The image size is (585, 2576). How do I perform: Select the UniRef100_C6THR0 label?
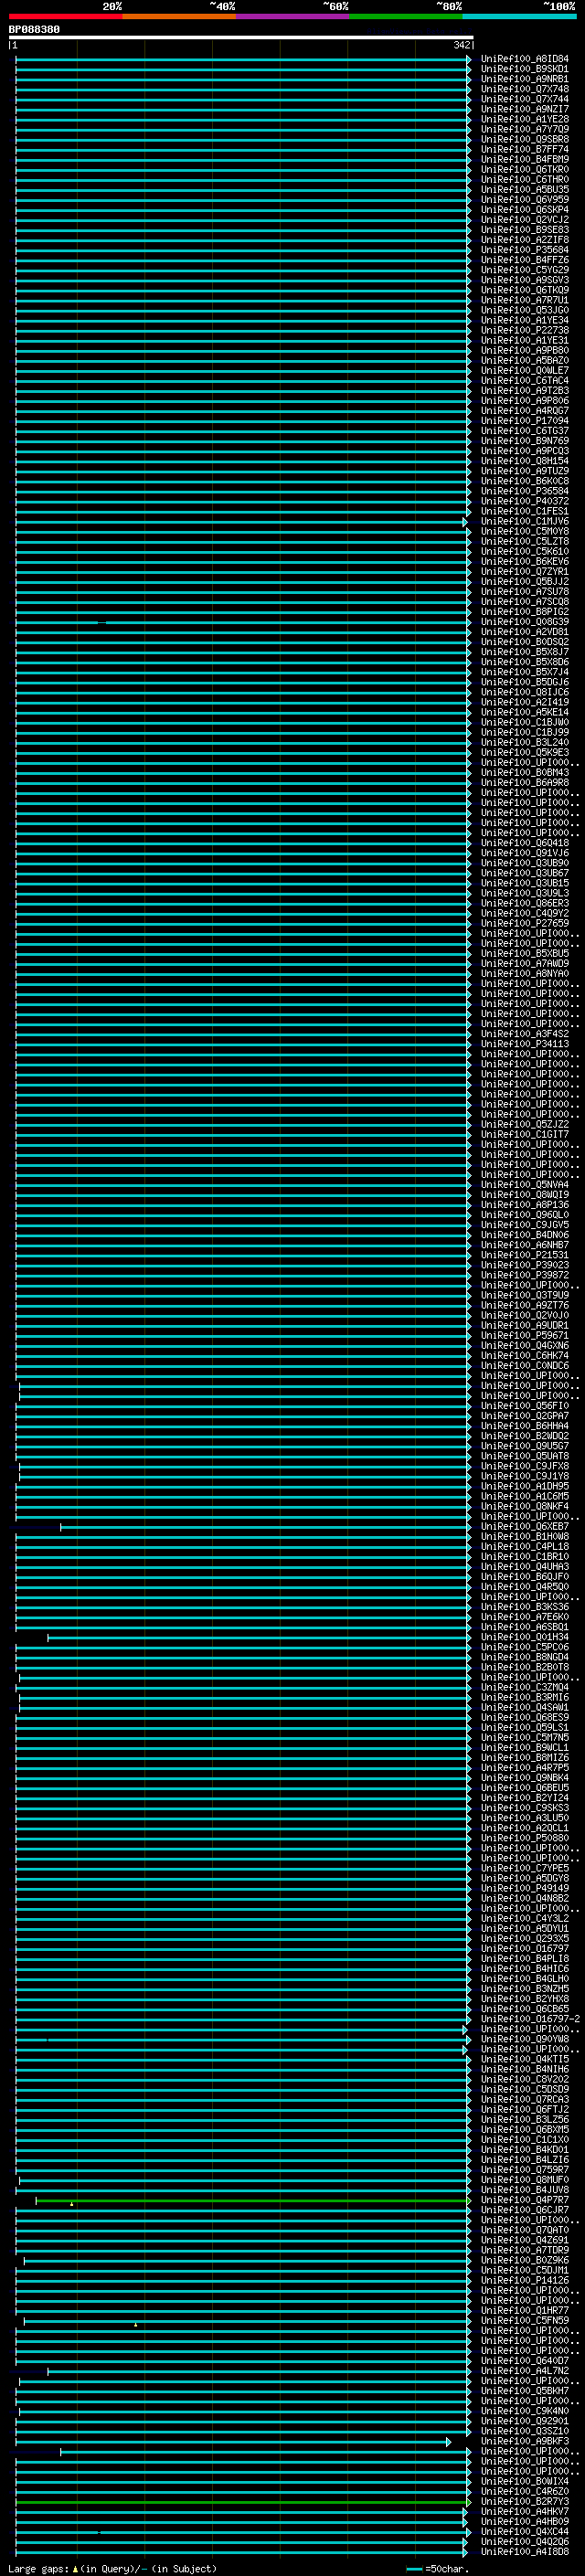[524, 179]
